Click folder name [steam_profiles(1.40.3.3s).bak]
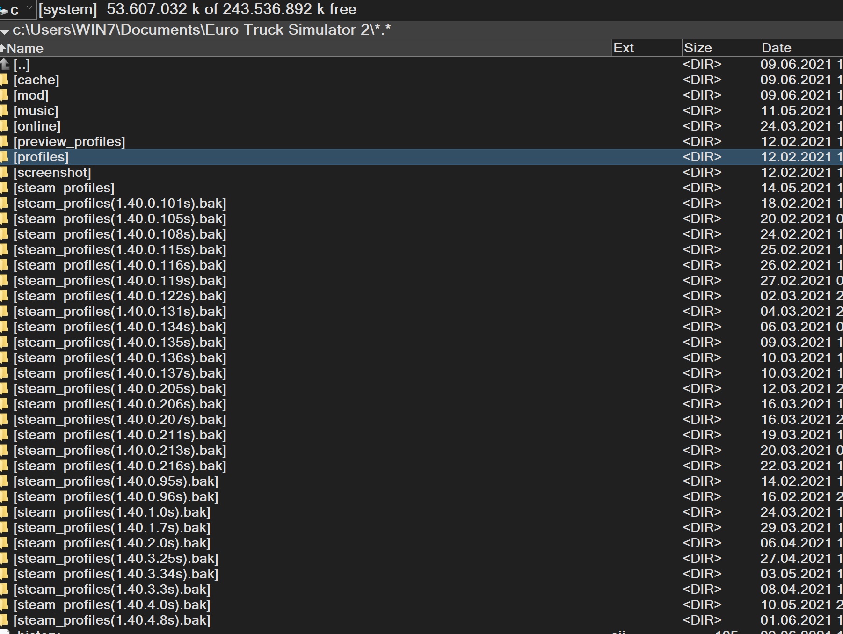The height and width of the screenshot is (634, 843). click(x=112, y=590)
